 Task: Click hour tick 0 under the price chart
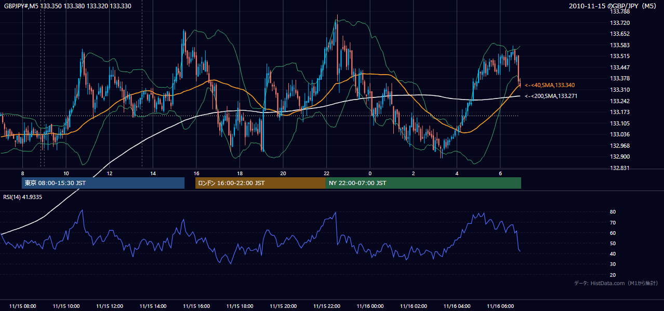[370, 173]
